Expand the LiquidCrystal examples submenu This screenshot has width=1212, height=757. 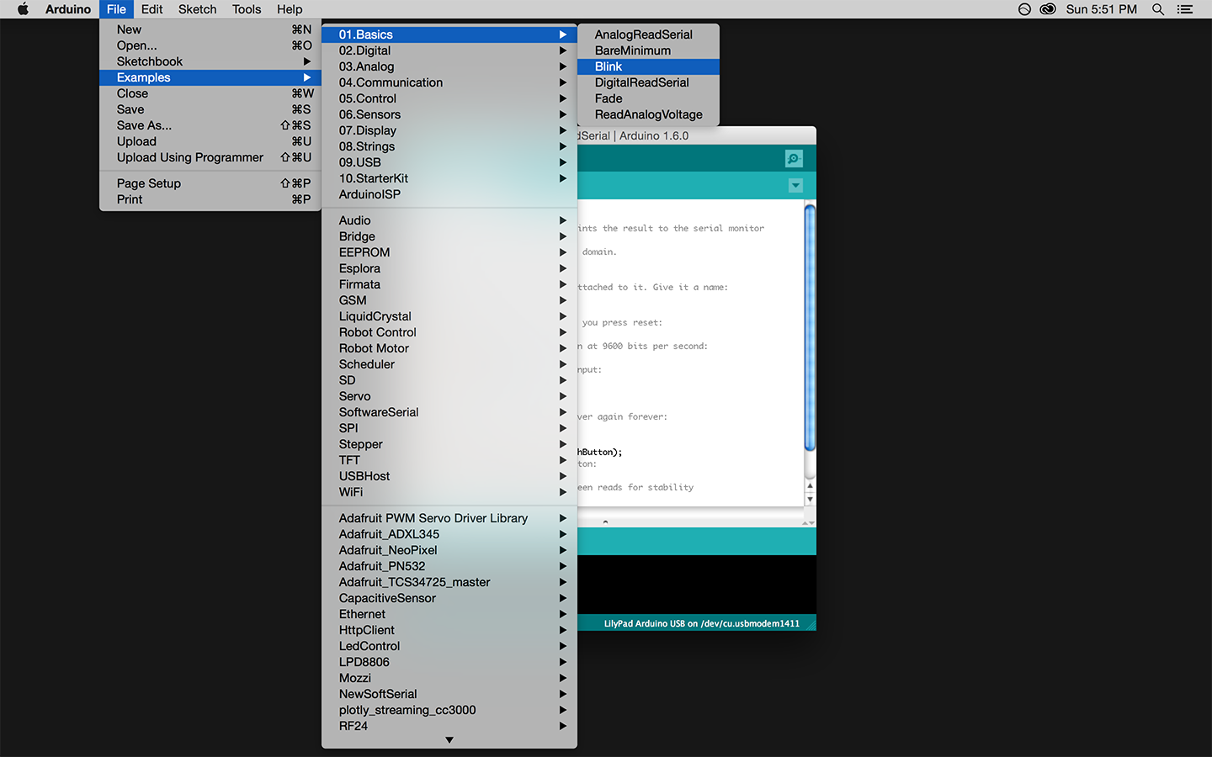449,316
